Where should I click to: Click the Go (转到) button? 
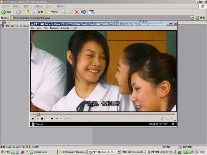tap(200, 18)
